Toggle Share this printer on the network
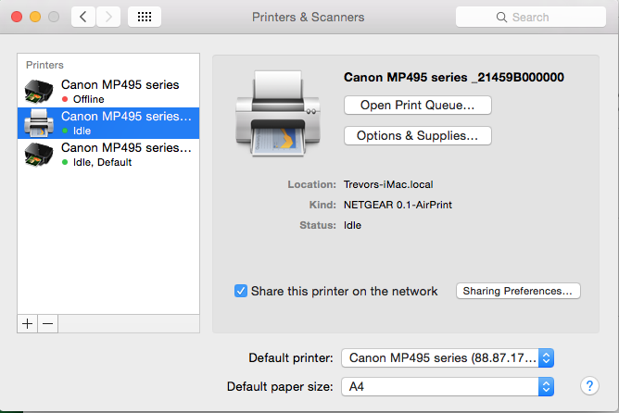This screenshot has height=413, width=619. (241, 291)
